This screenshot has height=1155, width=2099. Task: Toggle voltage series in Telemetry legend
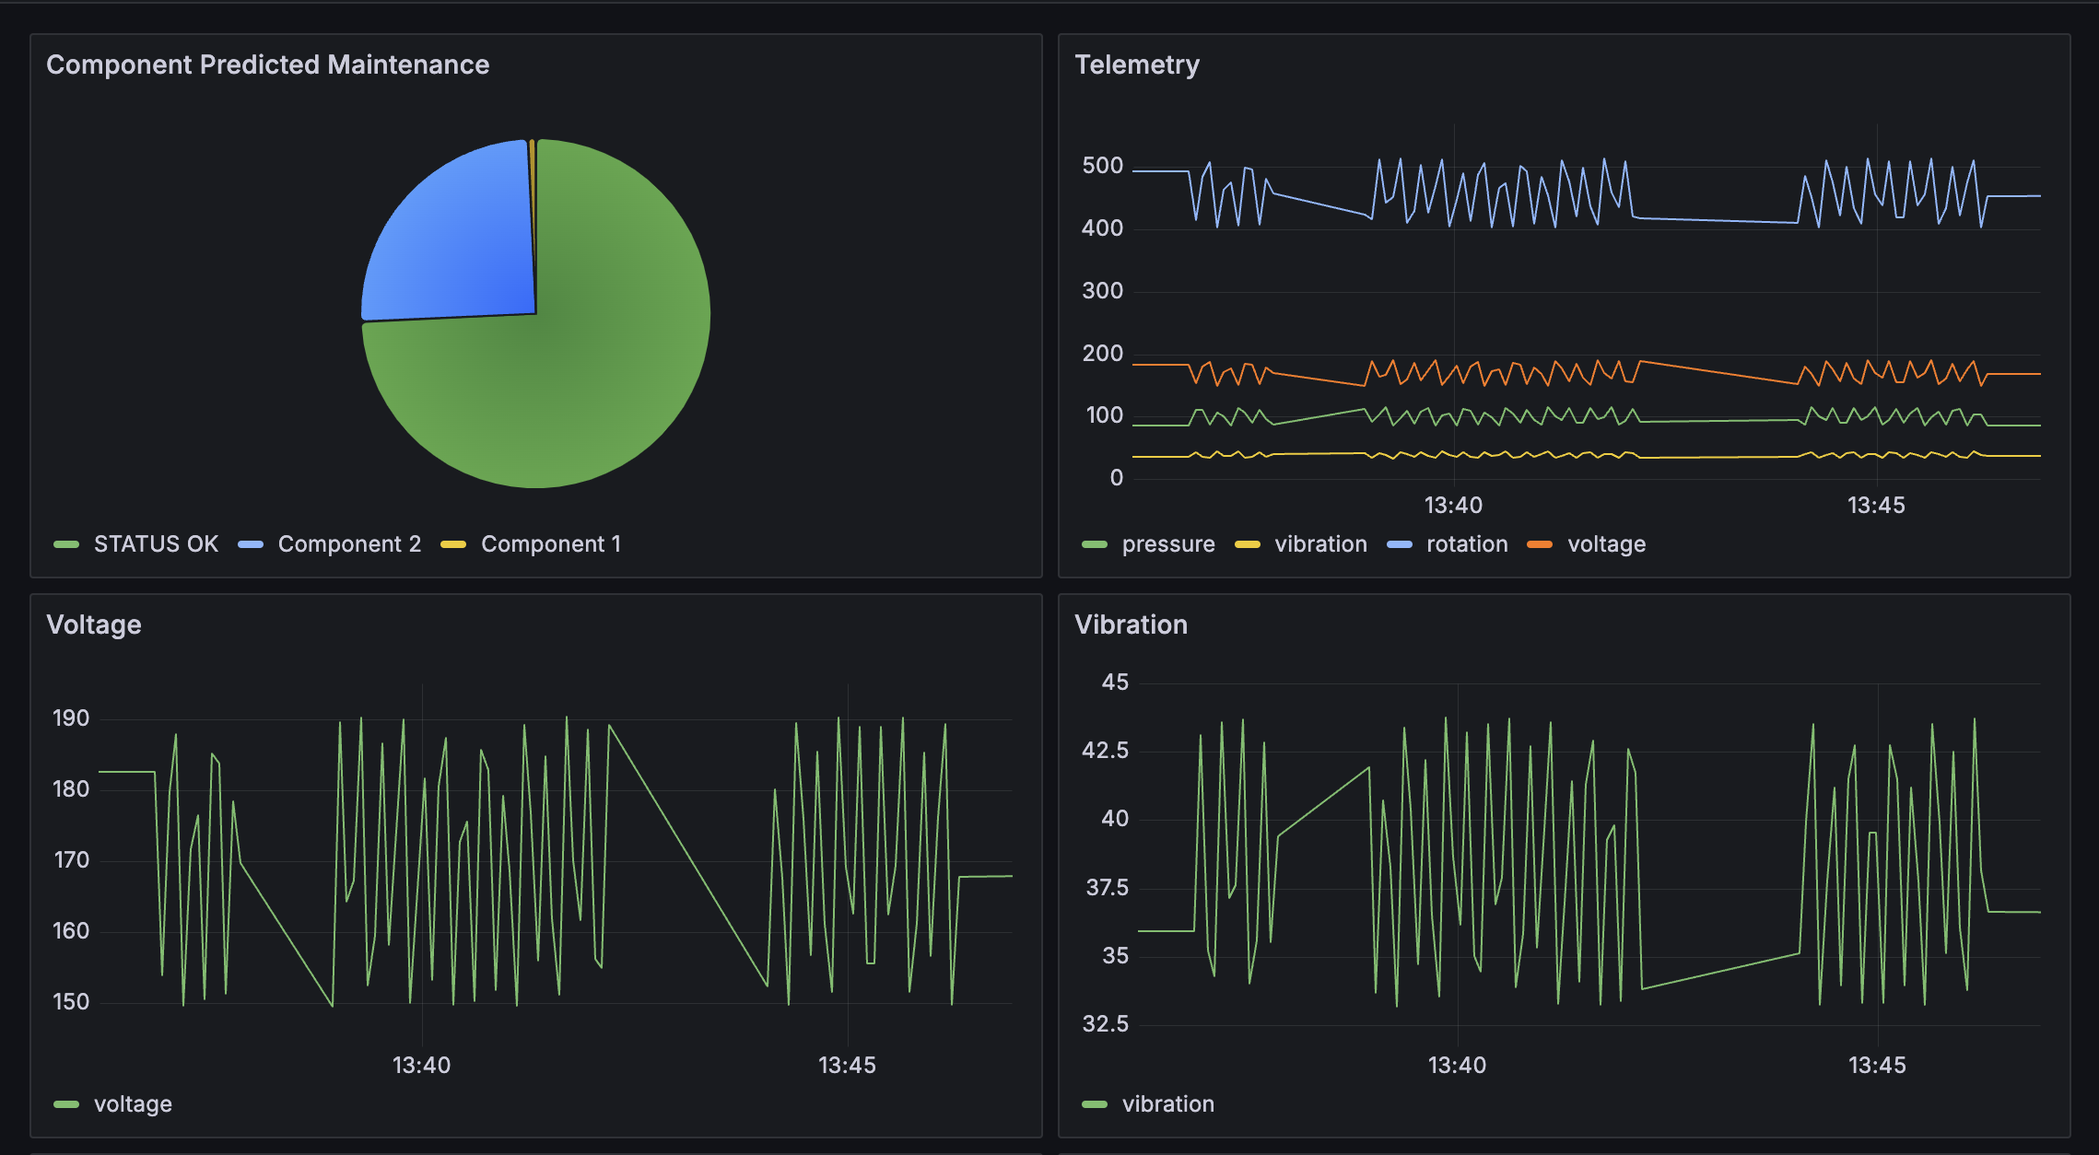1606,544
